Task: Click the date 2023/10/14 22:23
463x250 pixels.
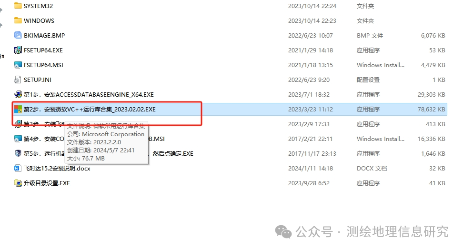Action: [x=312, y=20]
